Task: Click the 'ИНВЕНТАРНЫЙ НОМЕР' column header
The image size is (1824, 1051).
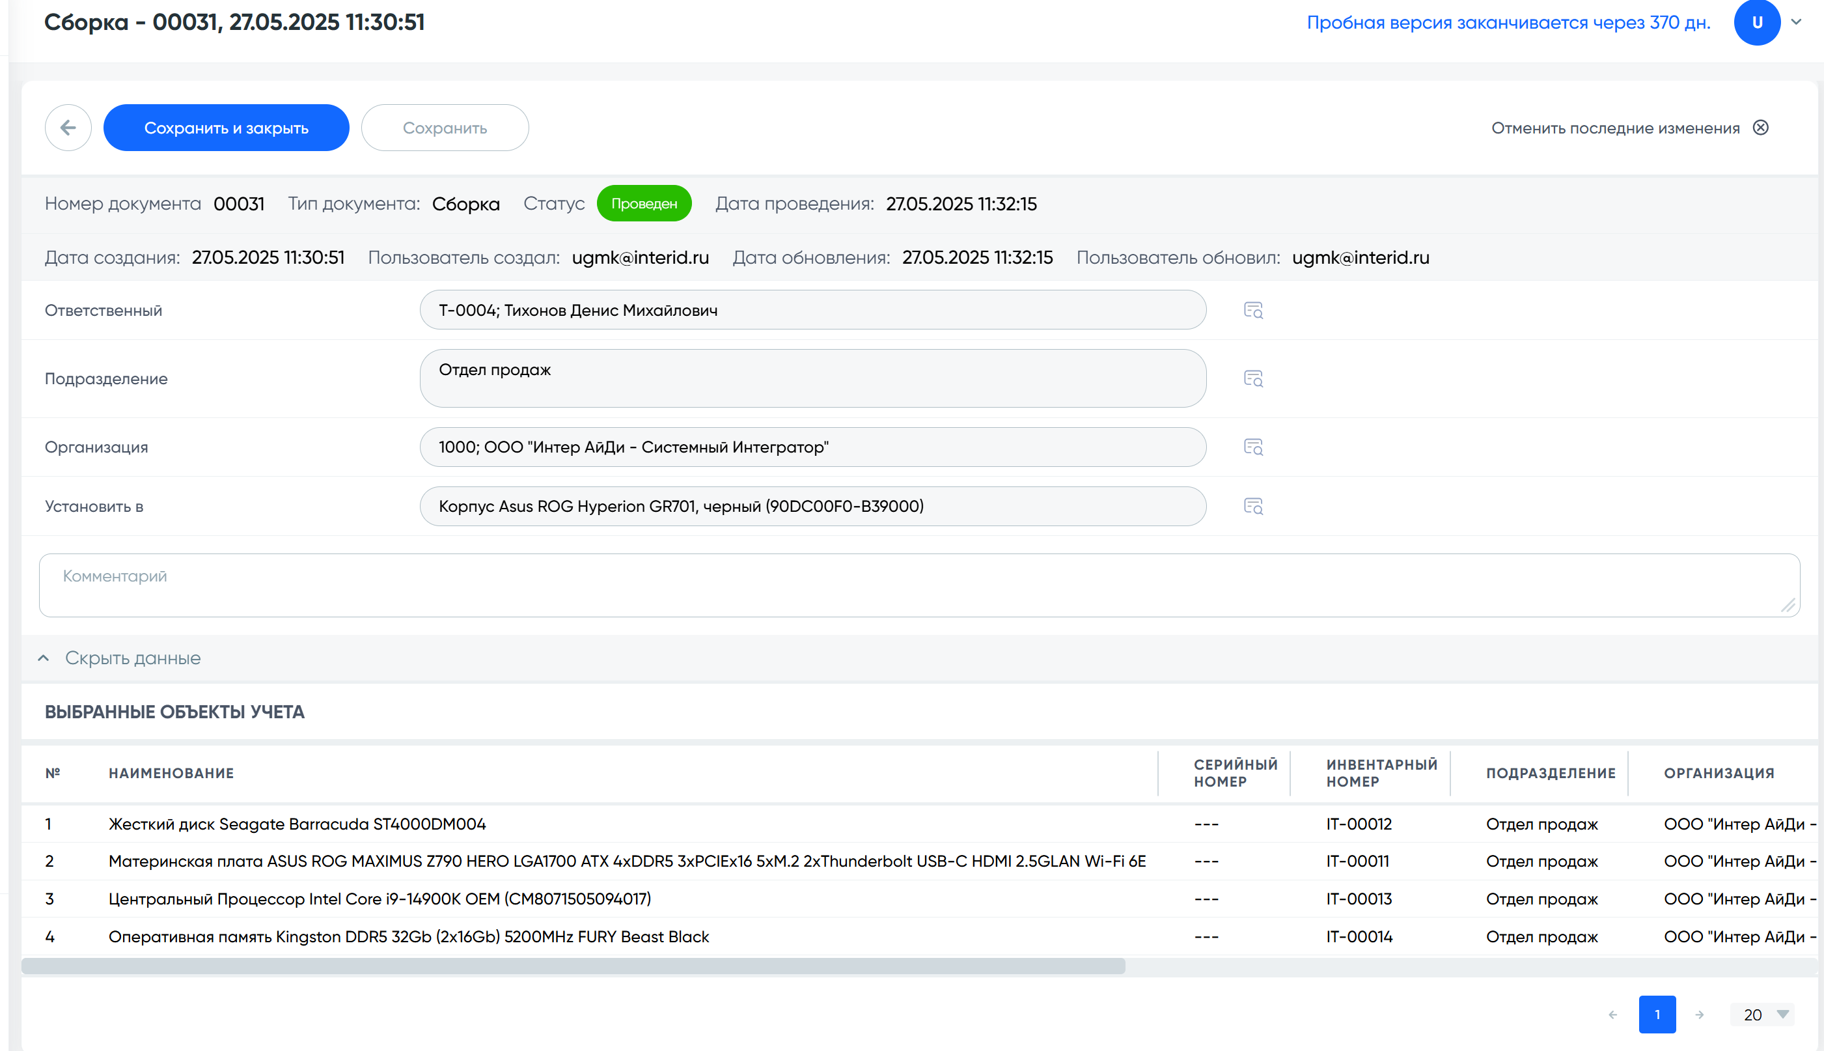Action: [x=1382, y=773]
